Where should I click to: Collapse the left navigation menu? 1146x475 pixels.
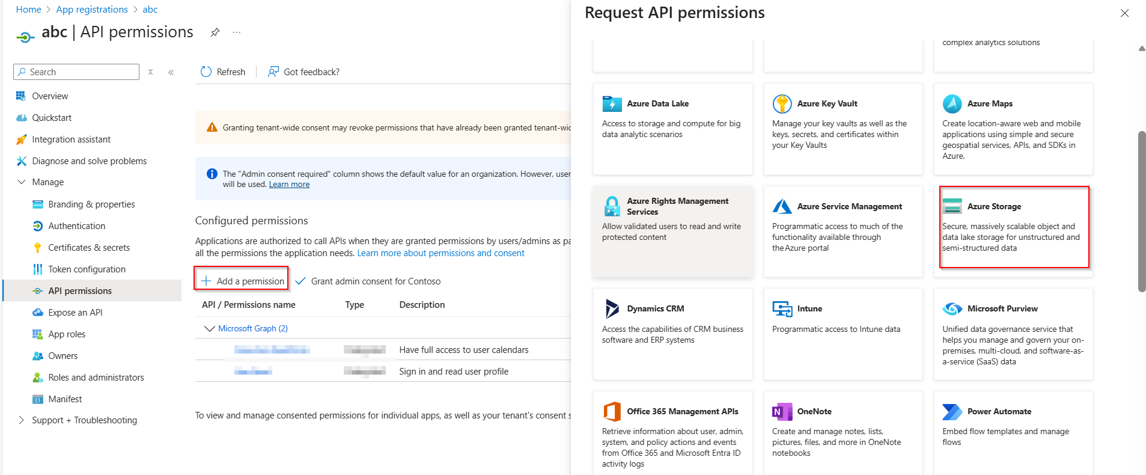[171, 72]
